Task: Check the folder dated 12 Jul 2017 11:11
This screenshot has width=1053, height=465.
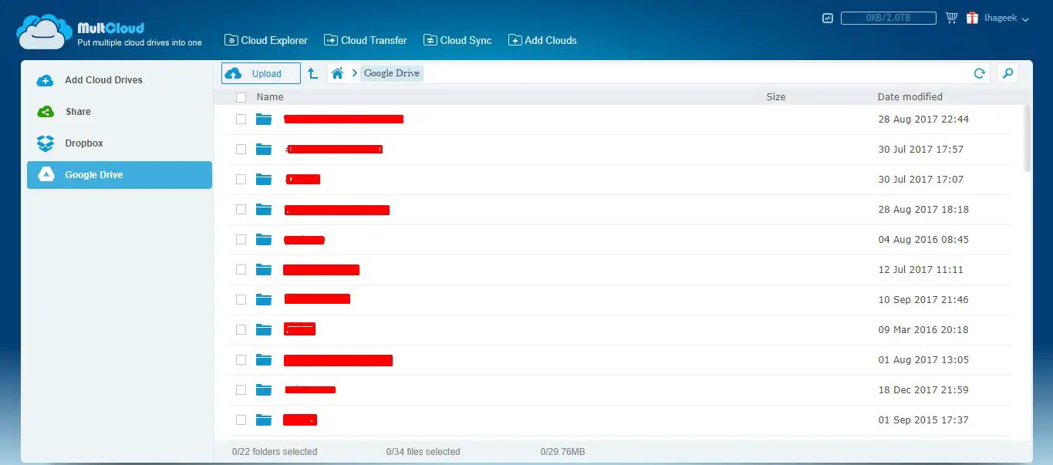Action: 241,270
